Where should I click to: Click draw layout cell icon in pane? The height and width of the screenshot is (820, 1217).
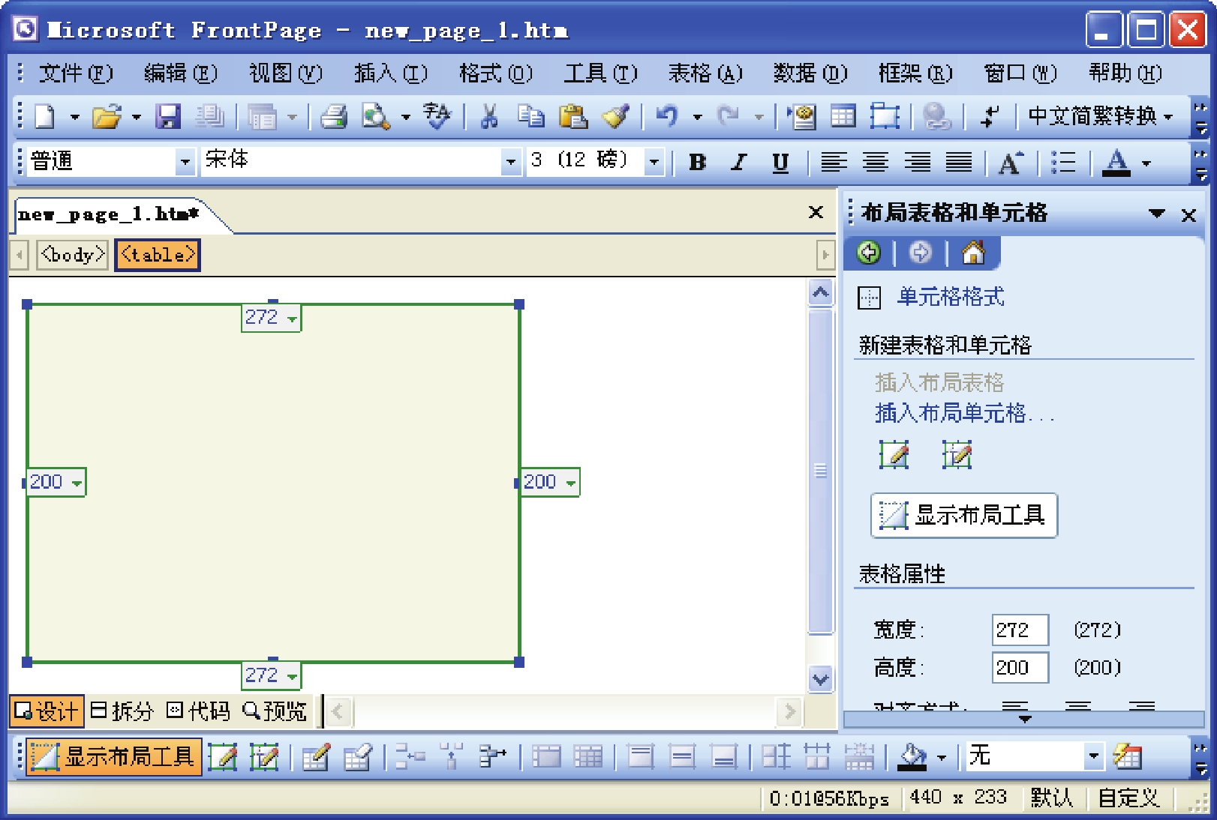click(957, 454)
